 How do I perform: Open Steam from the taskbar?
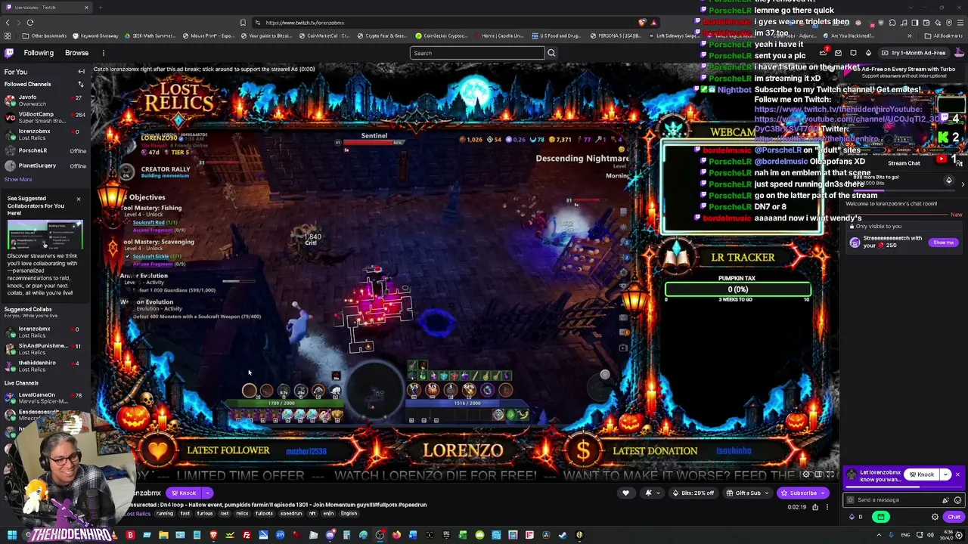(563, 535)
